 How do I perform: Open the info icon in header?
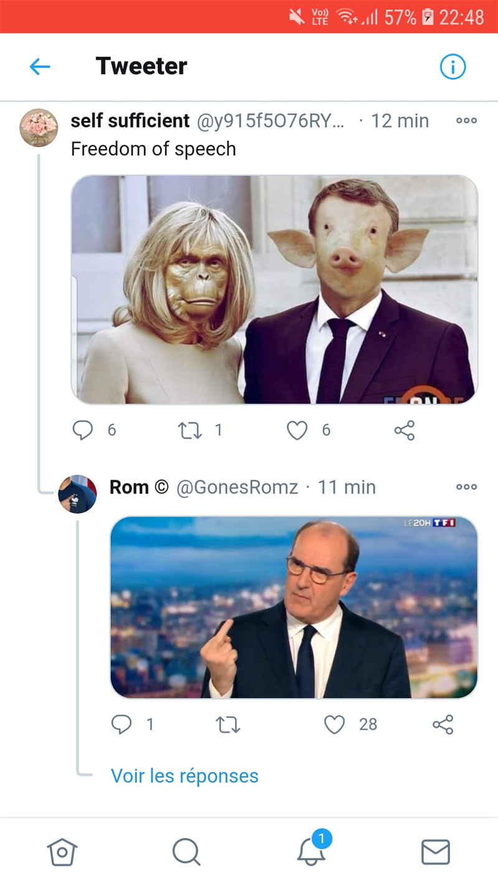pos(453,67)
